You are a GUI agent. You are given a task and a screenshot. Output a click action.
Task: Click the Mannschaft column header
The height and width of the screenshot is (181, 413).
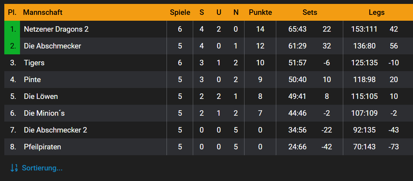click(43, 13)
